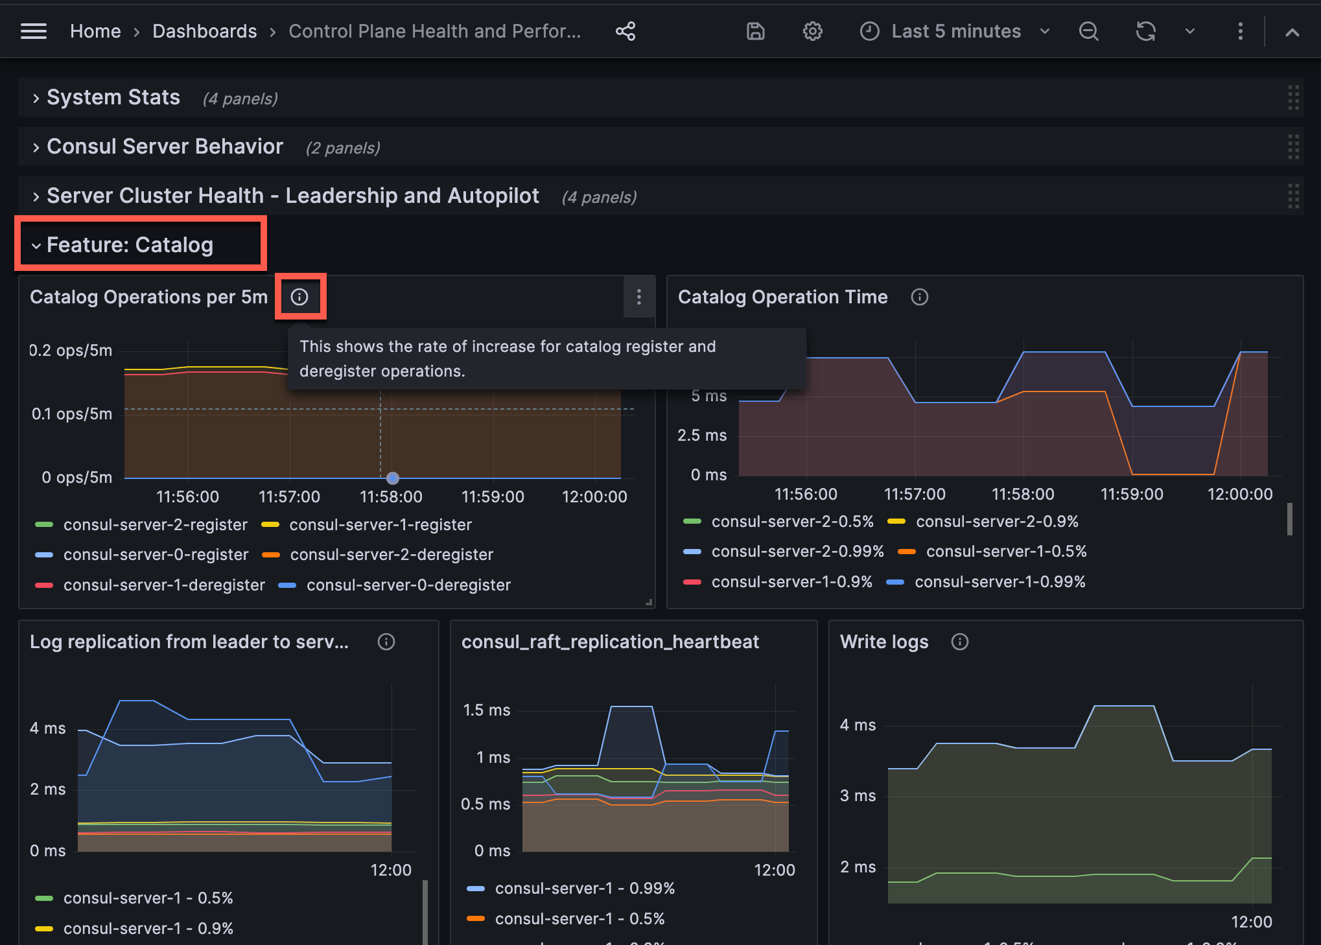Toggle consul-server-2-register legend series

[155, 524]
